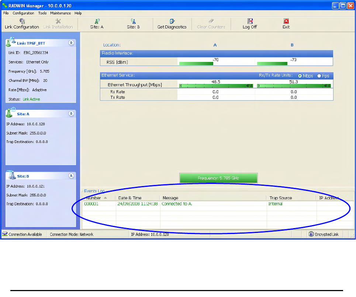Sort events by the Number column header
The height and width of the screenshot is (297, 356).
pos(98,198)
